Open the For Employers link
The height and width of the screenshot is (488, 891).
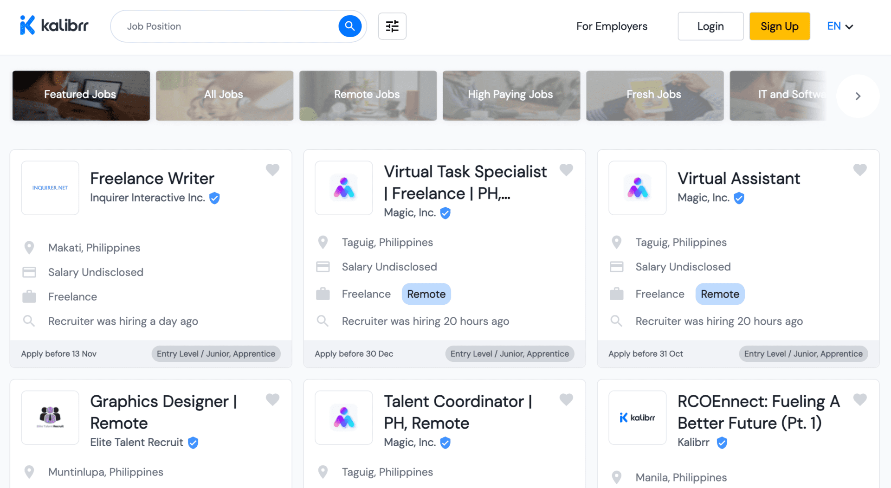(x=612, y=26)
